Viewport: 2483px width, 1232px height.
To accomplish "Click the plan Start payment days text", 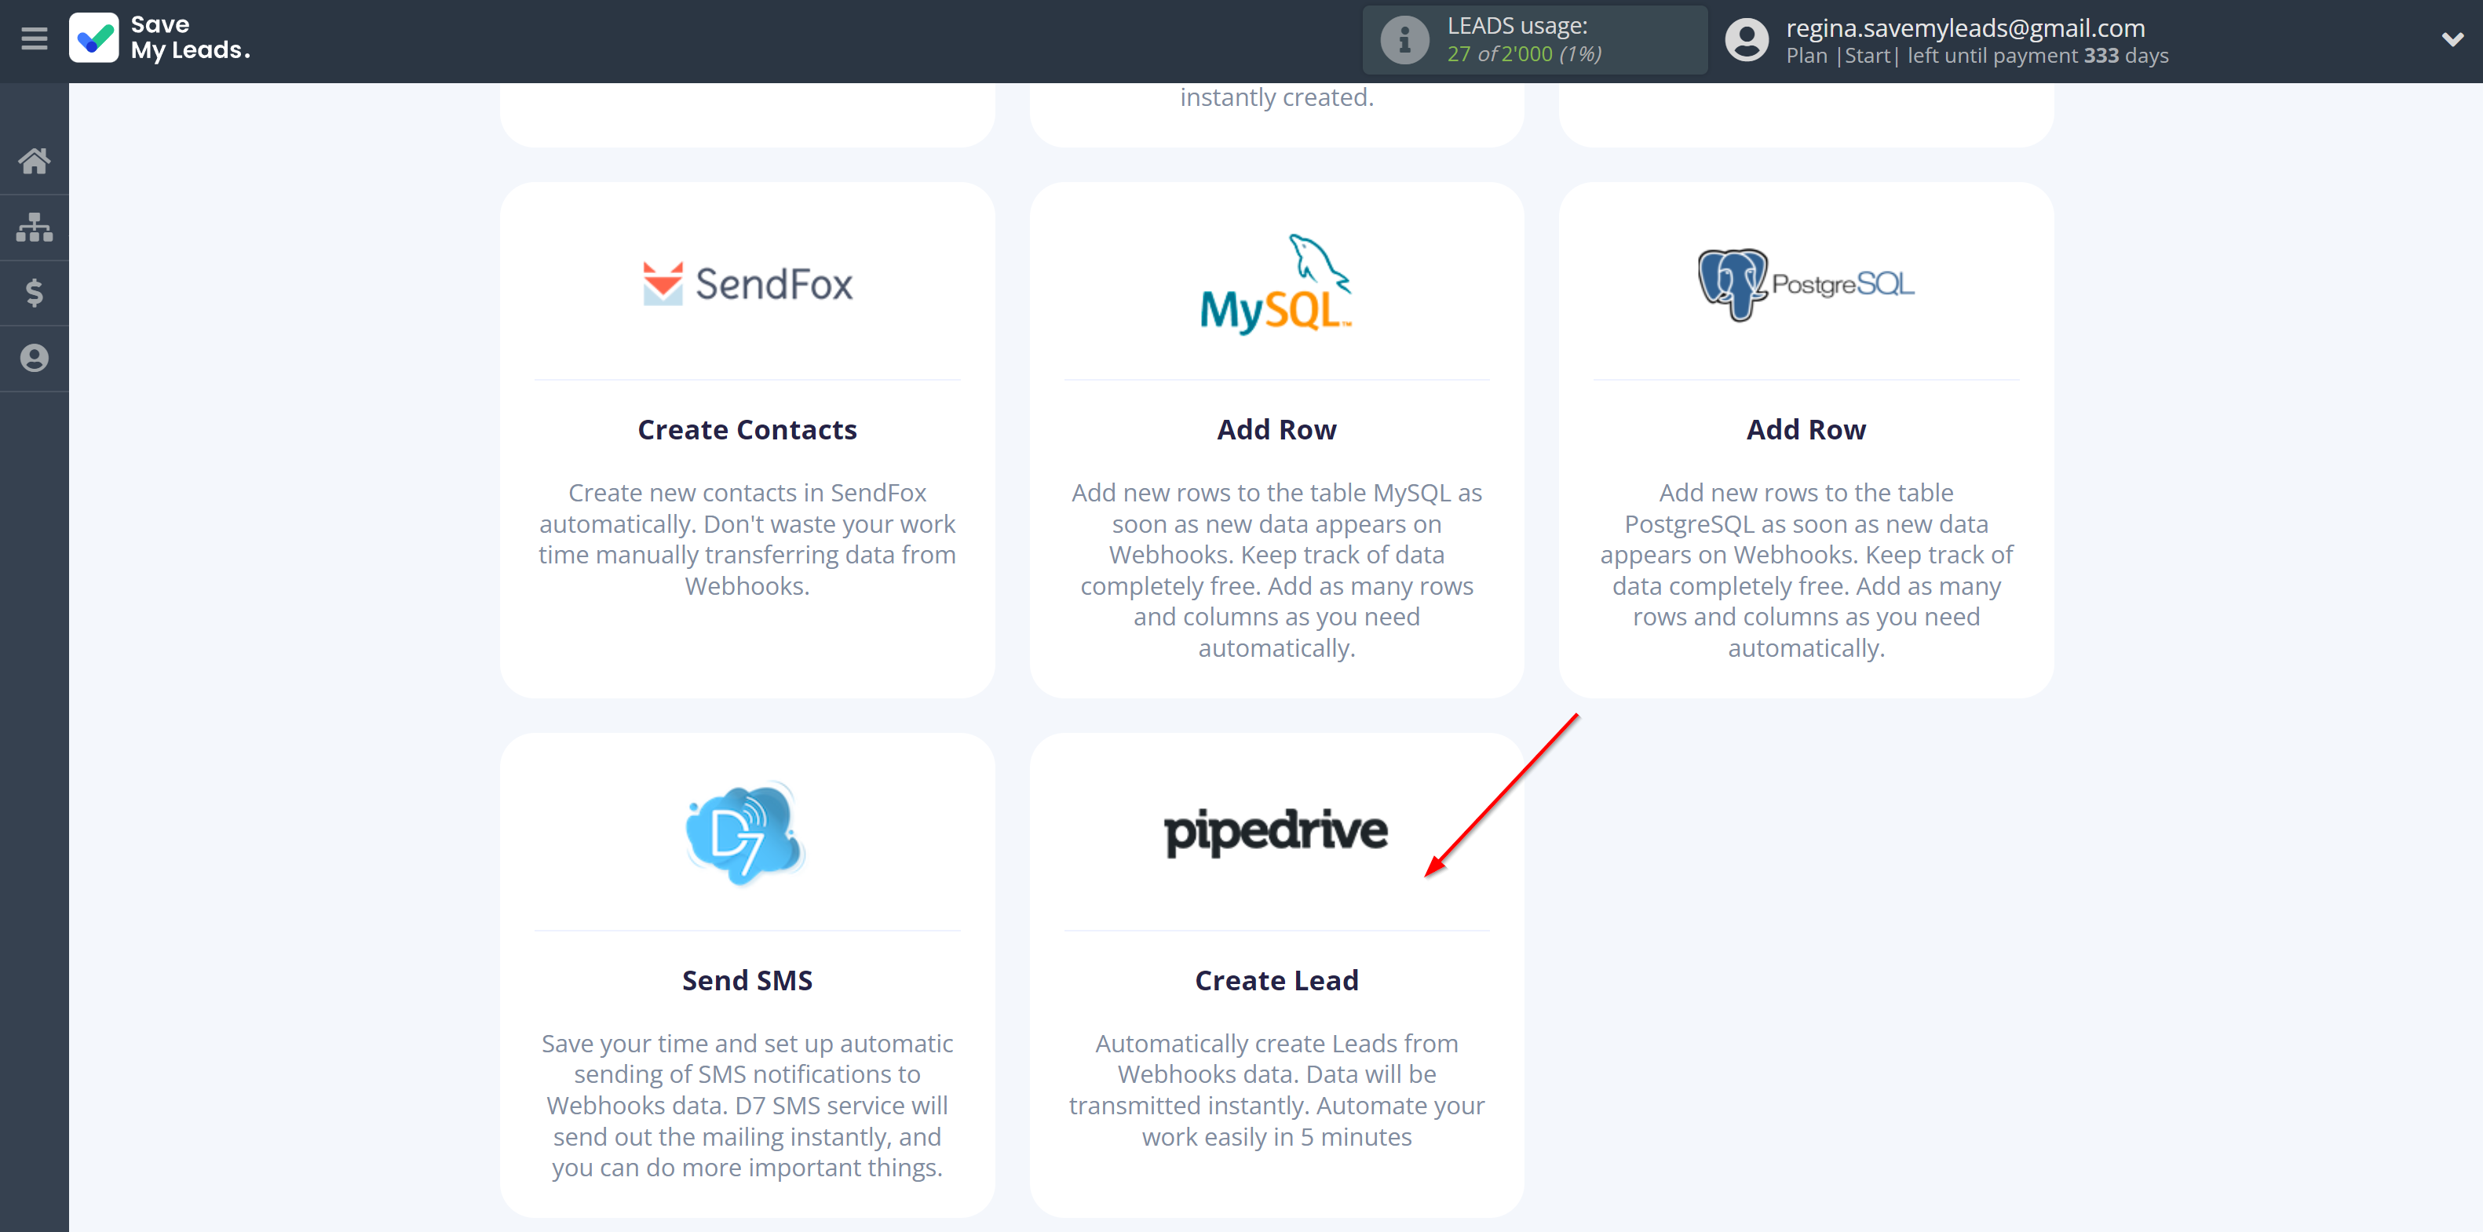I will 1977,56.
